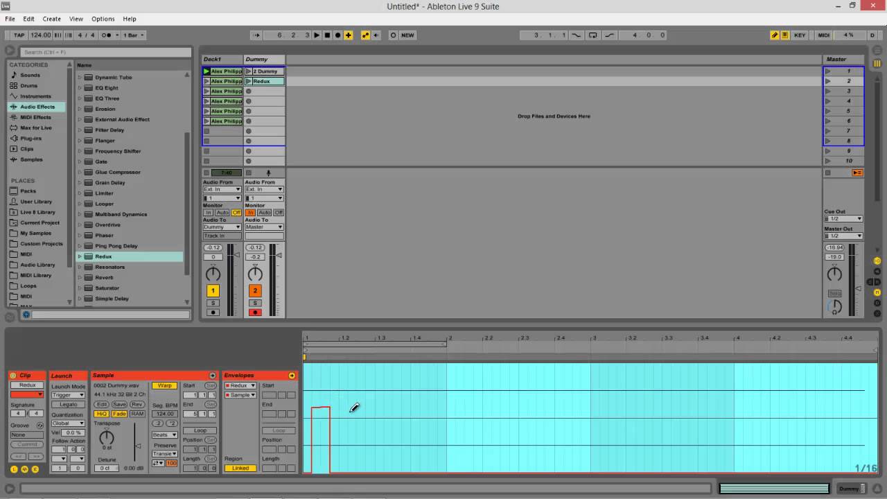Click the Back to Arrangement button
Viewport: 887px width, 499px height.
click(857, 173)
